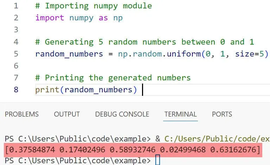Click the terminal output value 0.17402496
The image size is (270, 165).
82,150
